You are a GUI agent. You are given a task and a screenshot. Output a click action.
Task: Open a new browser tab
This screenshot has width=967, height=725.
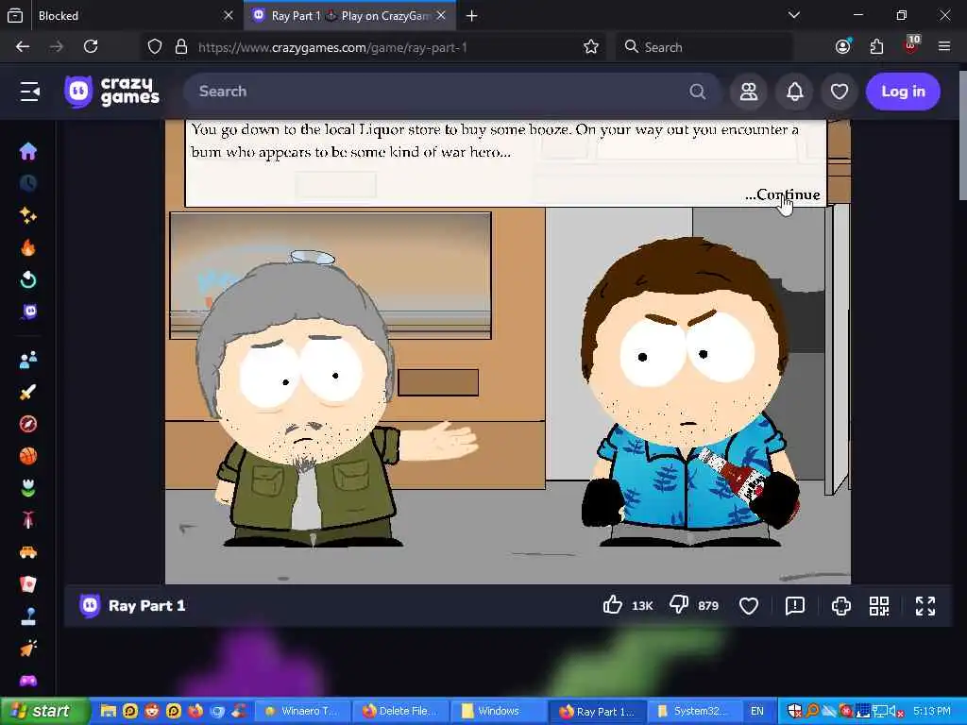472,16
